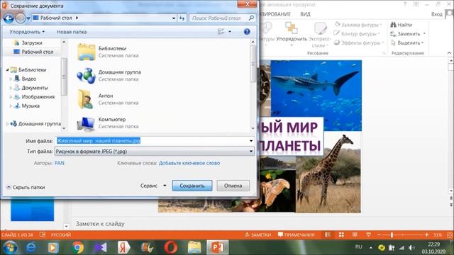Click the search magnifier in the save dialog
The height and width of the screenshot is (255, 454).
pos(251,18)
